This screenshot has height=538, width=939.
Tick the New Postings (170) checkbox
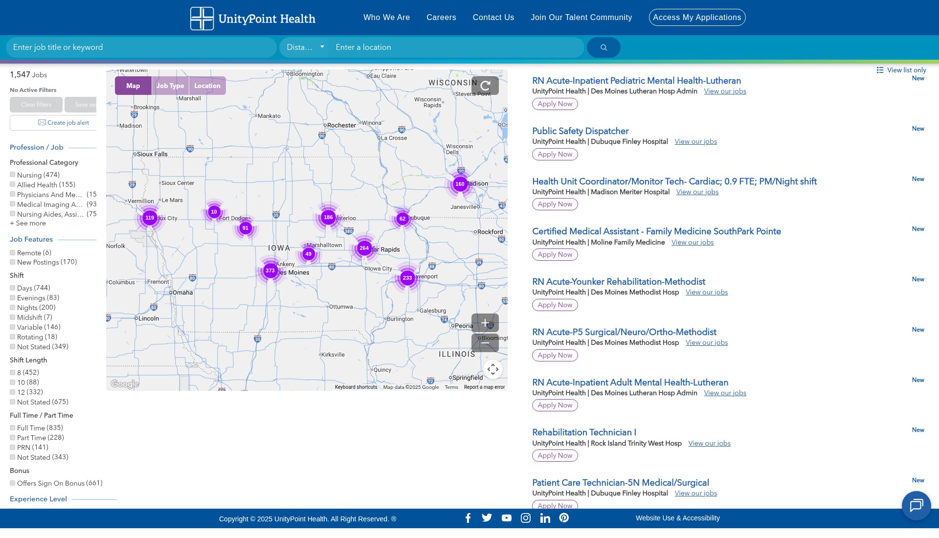click(x=13, y=262)
